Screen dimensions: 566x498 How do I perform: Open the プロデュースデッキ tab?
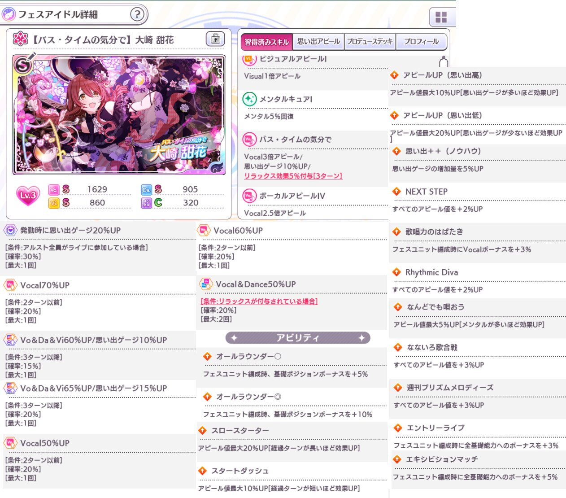(370, 42)
